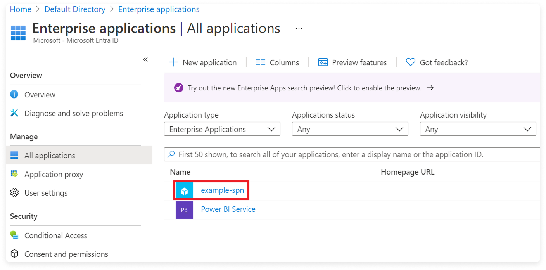Open Columns chooser

[x=278, y=62]
